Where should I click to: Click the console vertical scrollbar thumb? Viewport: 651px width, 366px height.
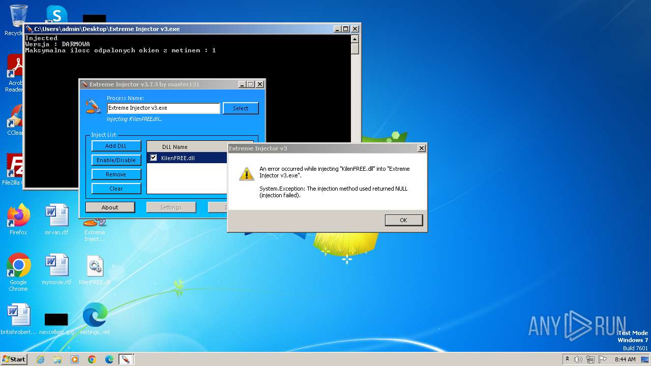[355, 49]
